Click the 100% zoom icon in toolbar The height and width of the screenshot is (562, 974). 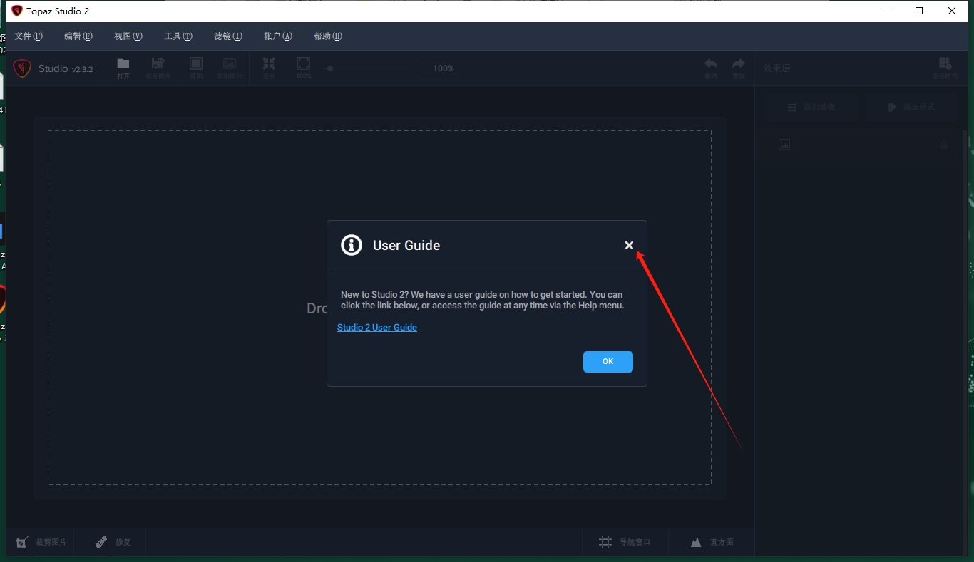click(x=304, y=63)
